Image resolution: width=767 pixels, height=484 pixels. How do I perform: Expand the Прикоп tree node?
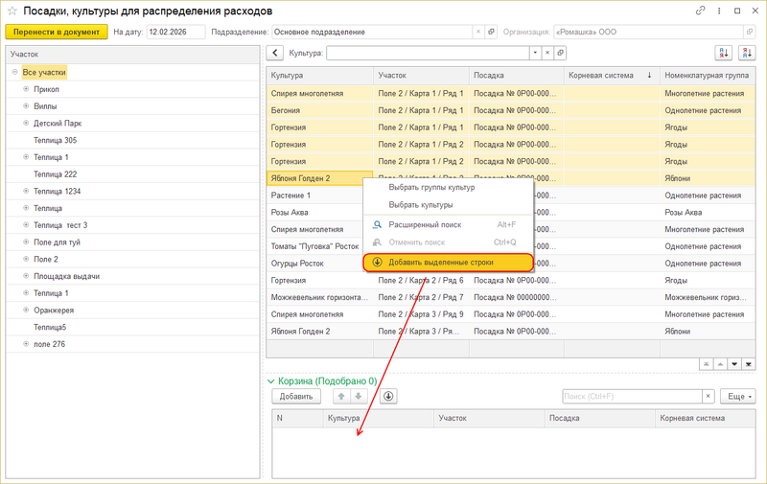(26, 88)
